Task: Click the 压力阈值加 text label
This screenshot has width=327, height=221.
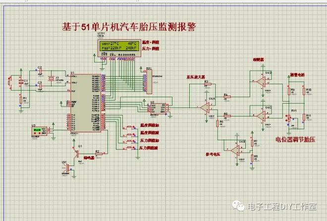Action: tap(150, 140)
